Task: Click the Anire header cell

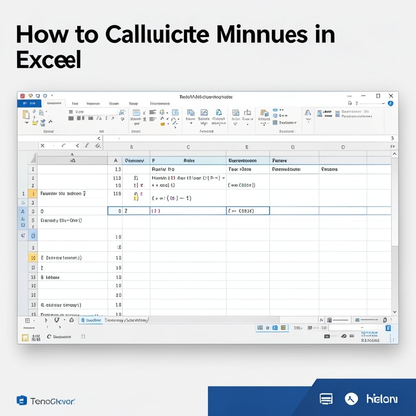Action: (189, 160)
